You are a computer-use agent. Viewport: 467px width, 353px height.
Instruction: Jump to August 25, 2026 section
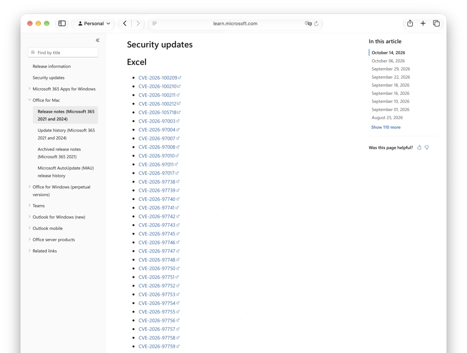(x=387, y=117)
